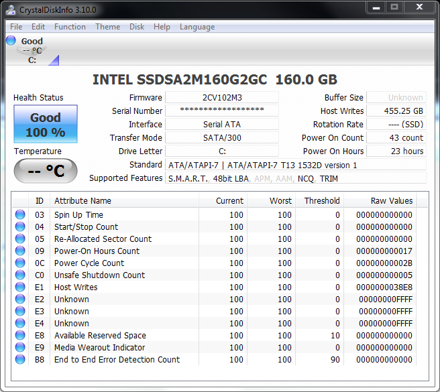Select the Power-On Hours Count attribute name
This screenshot has width=440, height=392.
pyautogui.click(x=97, y=251)
